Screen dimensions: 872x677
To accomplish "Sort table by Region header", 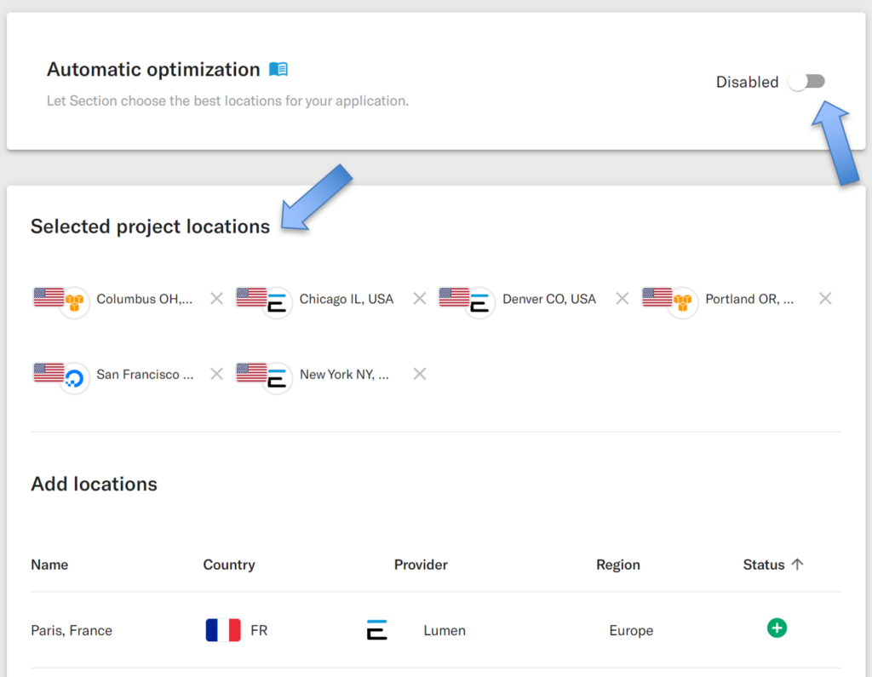I will (618, 565).
